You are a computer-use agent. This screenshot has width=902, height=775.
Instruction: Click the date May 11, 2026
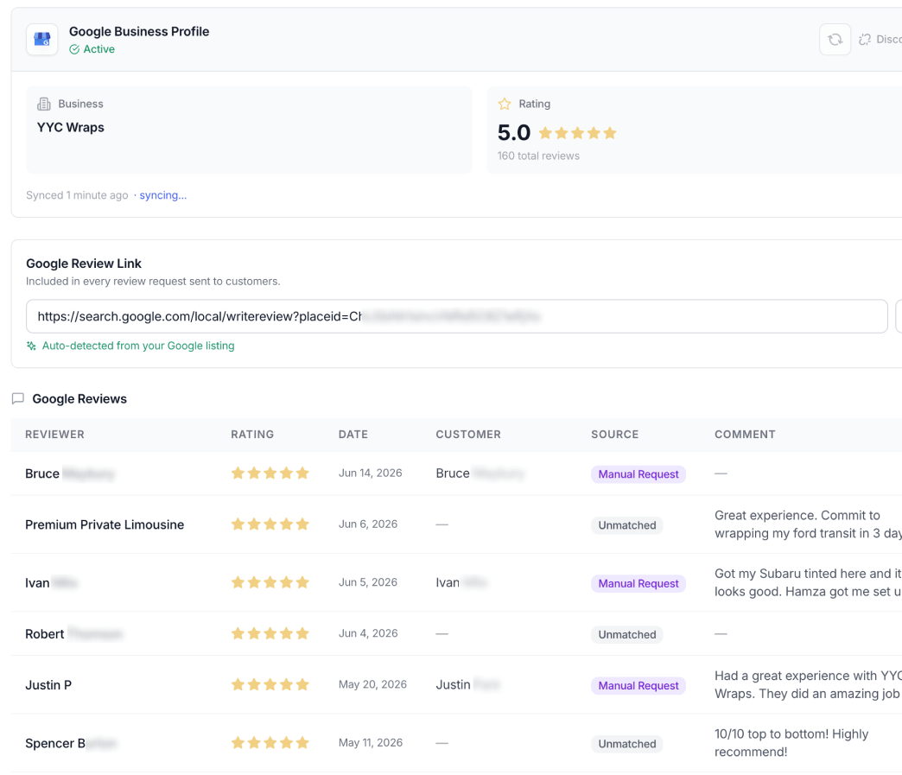tap(371, 743)
